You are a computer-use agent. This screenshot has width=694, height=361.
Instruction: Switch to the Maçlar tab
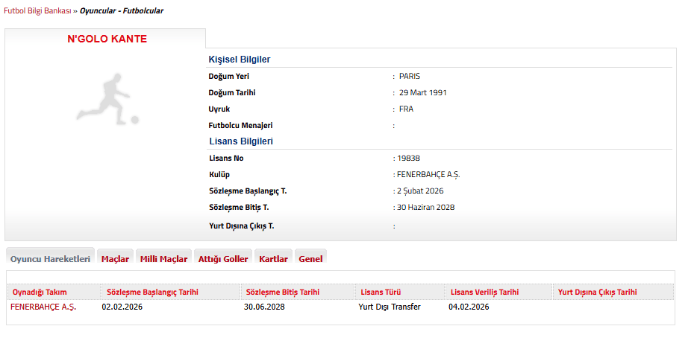tap(115, 259)
